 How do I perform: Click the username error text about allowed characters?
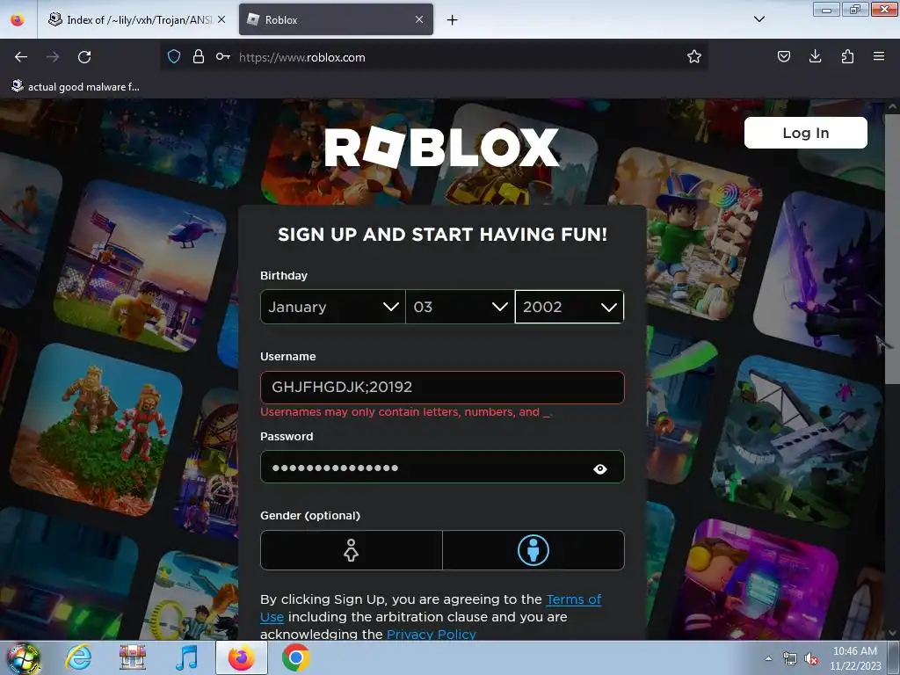point(406,412)
